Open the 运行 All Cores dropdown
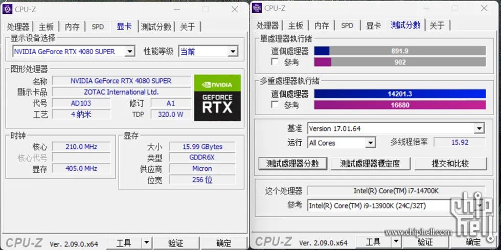The width and height of the screenshot is (501, 250). pos(370,143)
